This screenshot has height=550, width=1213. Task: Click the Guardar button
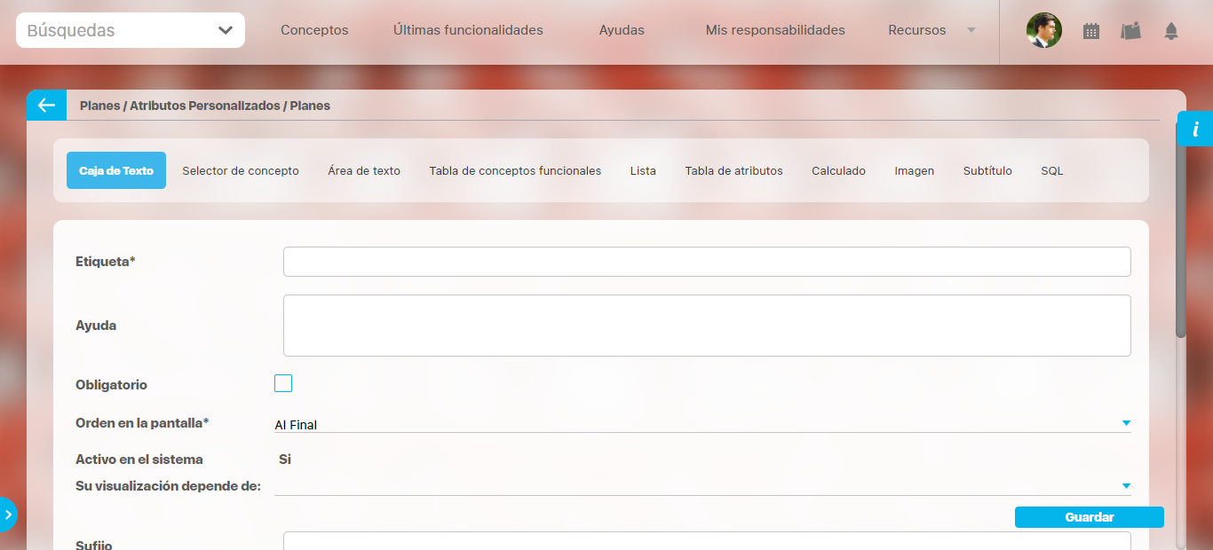(1089, 517)
